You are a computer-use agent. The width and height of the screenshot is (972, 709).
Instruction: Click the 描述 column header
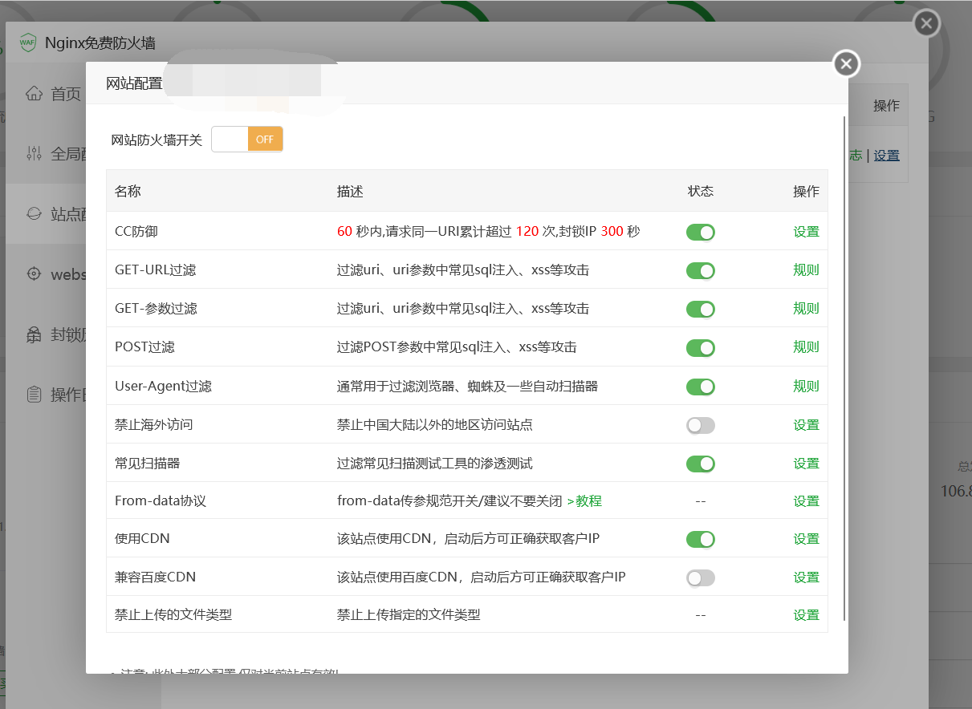[350, 192]
